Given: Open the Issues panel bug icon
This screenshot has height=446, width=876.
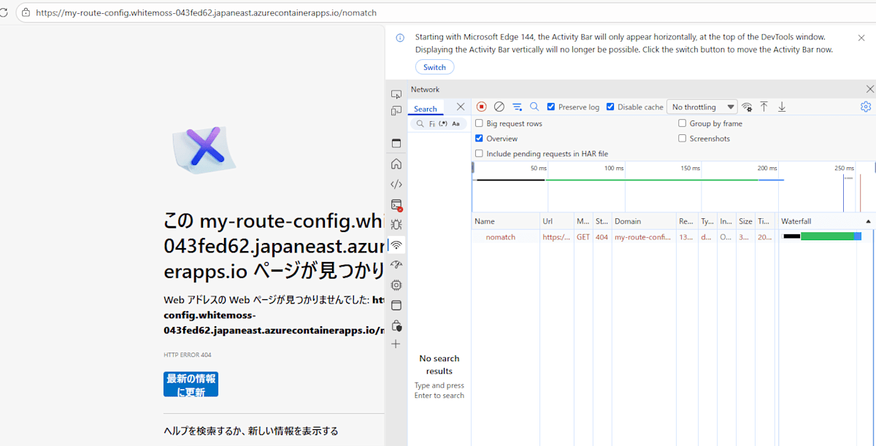Looking at the screenshot, I should tap(396, 225).
